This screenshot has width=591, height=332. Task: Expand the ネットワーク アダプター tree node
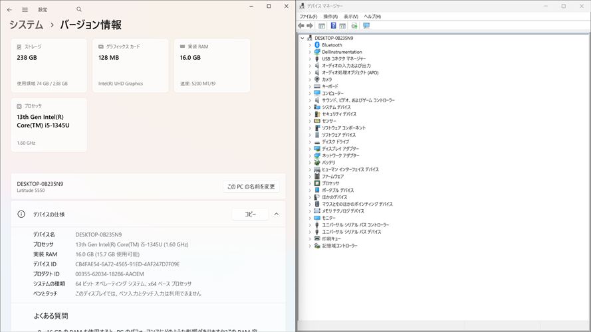point(310,155)
